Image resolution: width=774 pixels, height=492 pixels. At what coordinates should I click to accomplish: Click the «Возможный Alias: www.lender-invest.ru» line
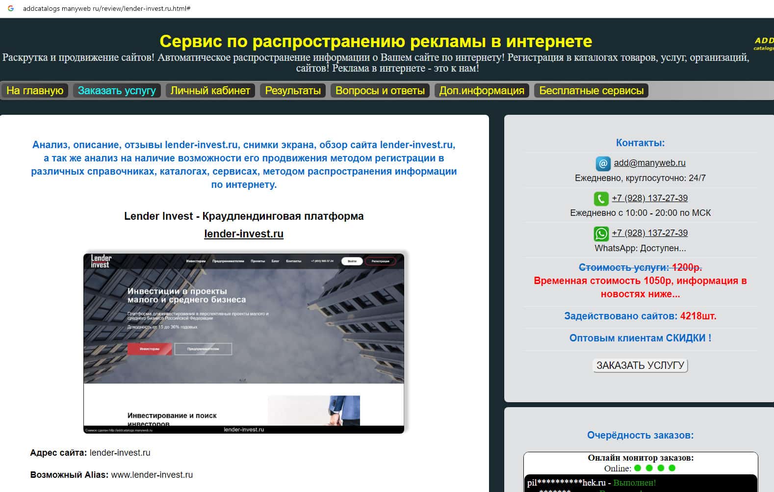click(x=111, y=475)
